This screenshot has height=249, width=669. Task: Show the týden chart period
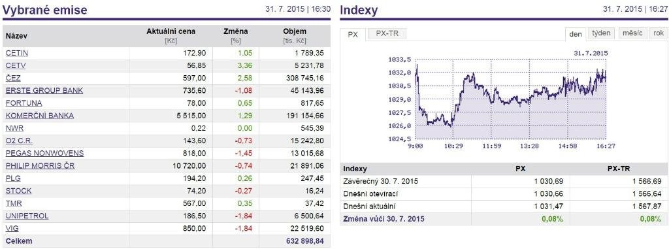click(602, 33)
